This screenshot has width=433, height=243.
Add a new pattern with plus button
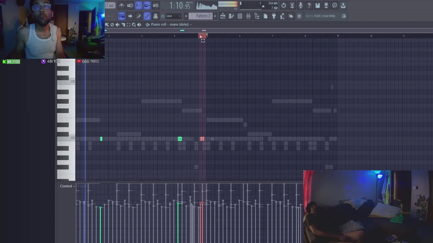click(x=214, y=16)
